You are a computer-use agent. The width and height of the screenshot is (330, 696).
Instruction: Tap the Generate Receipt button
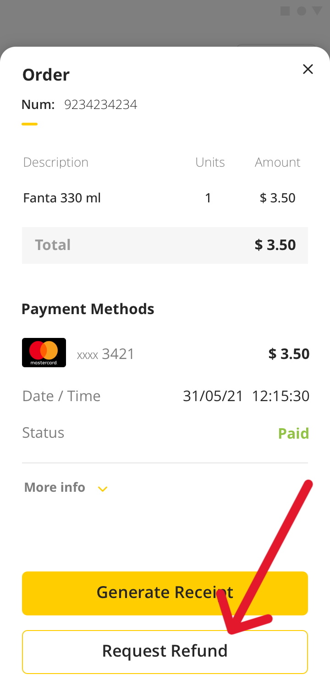click(x=165, y=593)
